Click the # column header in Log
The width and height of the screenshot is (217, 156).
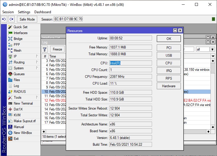point(45,56)
